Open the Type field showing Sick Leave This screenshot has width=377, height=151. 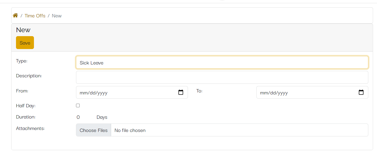click(222, 62)
